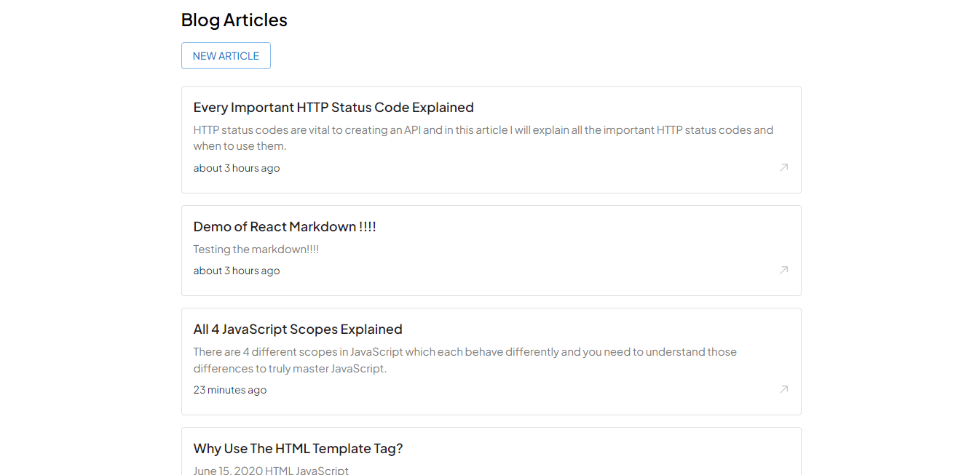The height and width of the screenshot is (475, 956).
Task: Click empty space right of the NEW ARTICLE button
Action: (536, 56)
